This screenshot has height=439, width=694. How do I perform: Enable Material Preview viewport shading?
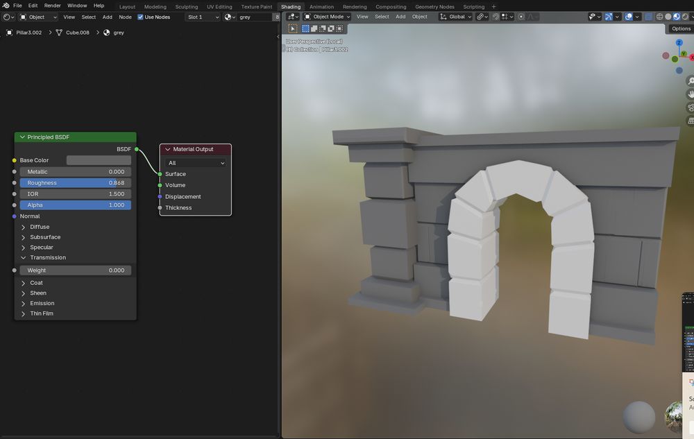tap(675, 16)
